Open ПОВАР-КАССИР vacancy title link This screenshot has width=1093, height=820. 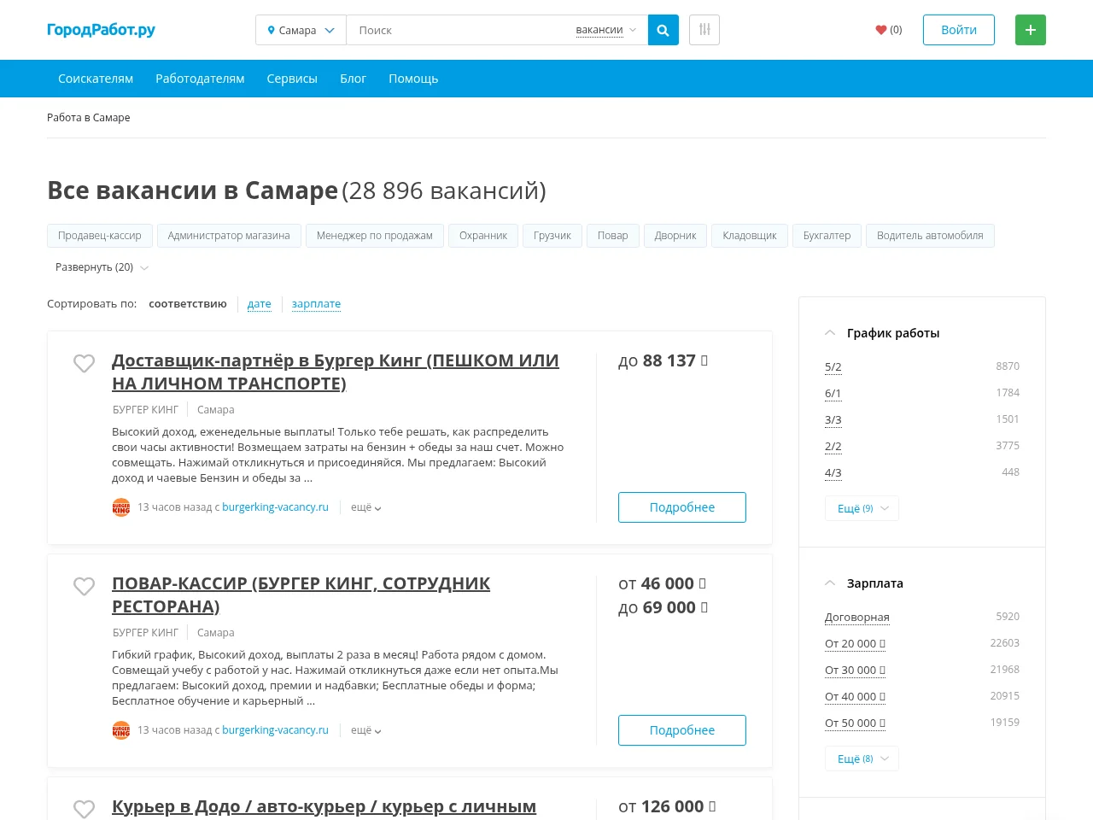coord(301,594)
